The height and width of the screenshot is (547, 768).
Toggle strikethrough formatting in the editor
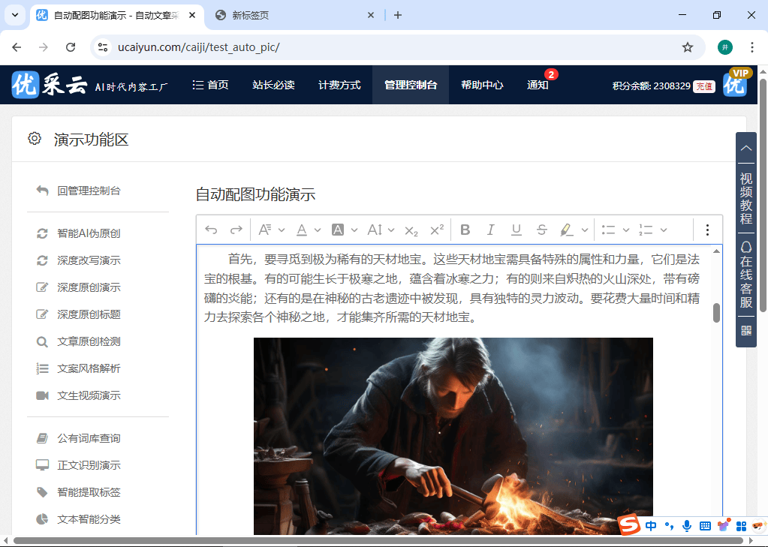(x=541, y=230)
